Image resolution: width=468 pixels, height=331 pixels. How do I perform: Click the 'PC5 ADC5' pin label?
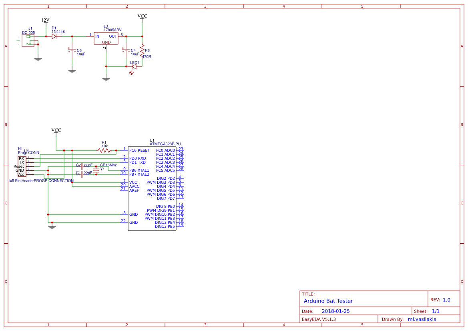tap(165, 171)
